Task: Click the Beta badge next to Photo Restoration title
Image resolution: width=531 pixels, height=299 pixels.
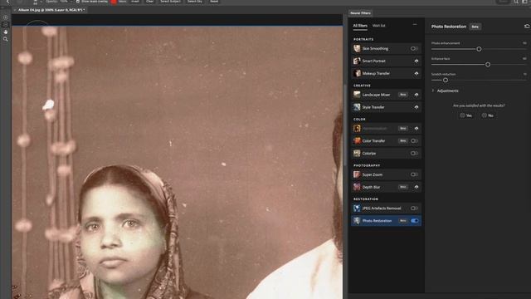Action: coord(475,27)
